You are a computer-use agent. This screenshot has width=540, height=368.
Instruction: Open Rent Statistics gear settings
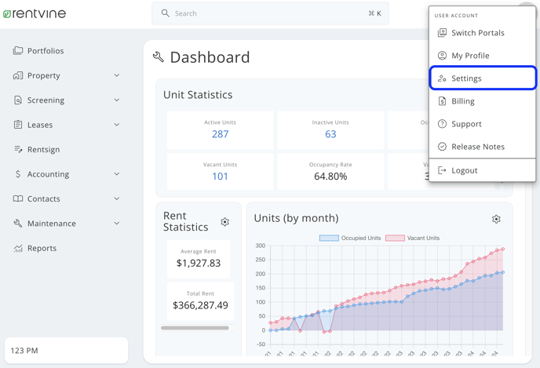tap(225, 222)
